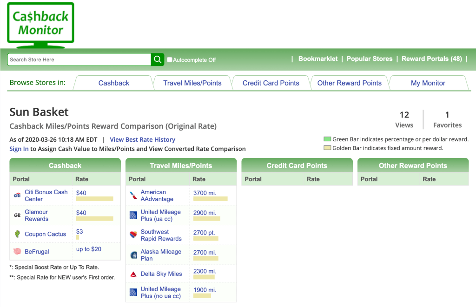Click the Citi Bonus Cash Center logo icon
This screenshot has height=307, width=476.
tap(17, 196)
